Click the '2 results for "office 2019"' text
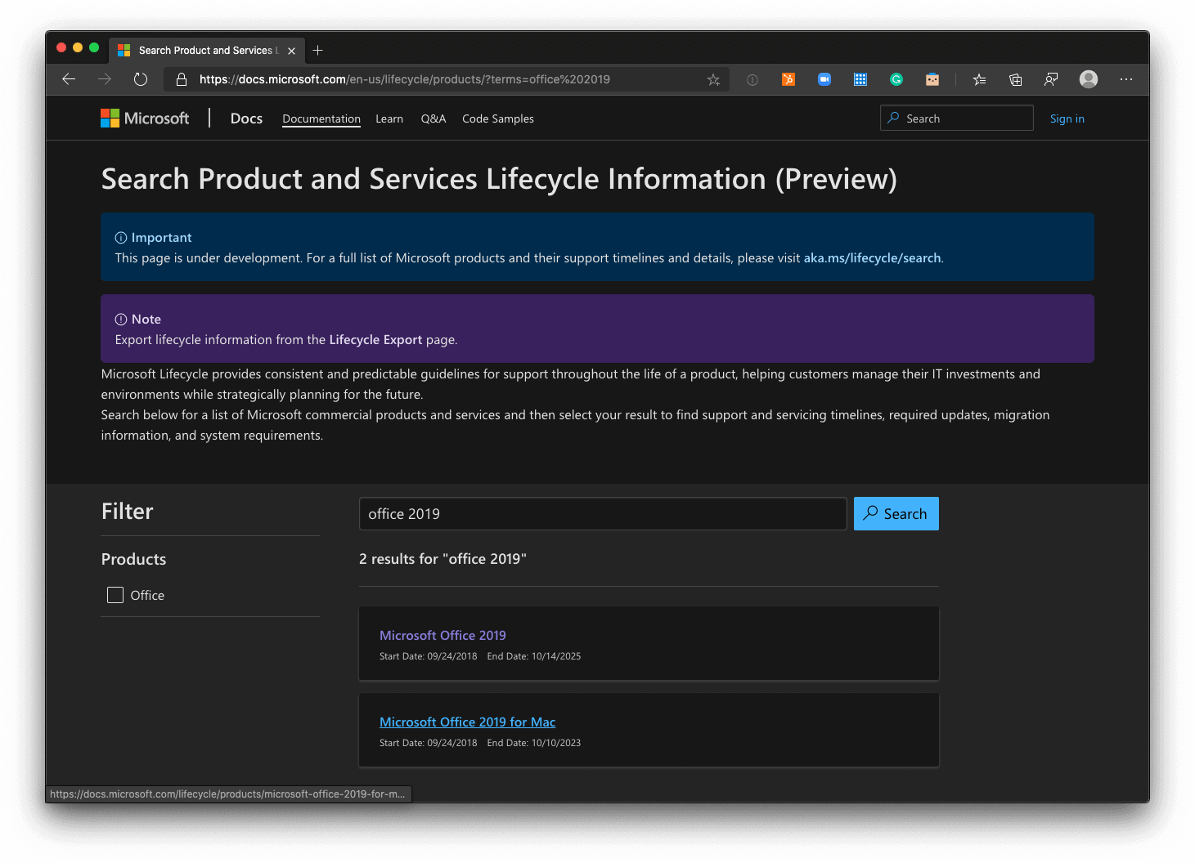The width and height of the screenshot is (1195, 863). coord(443,559)
